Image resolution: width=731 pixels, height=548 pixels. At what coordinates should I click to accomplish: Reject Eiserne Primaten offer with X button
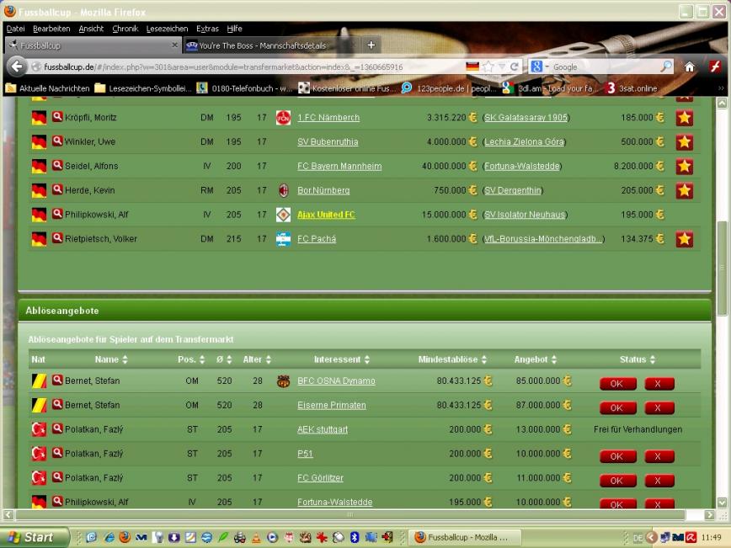click(659, 407)
